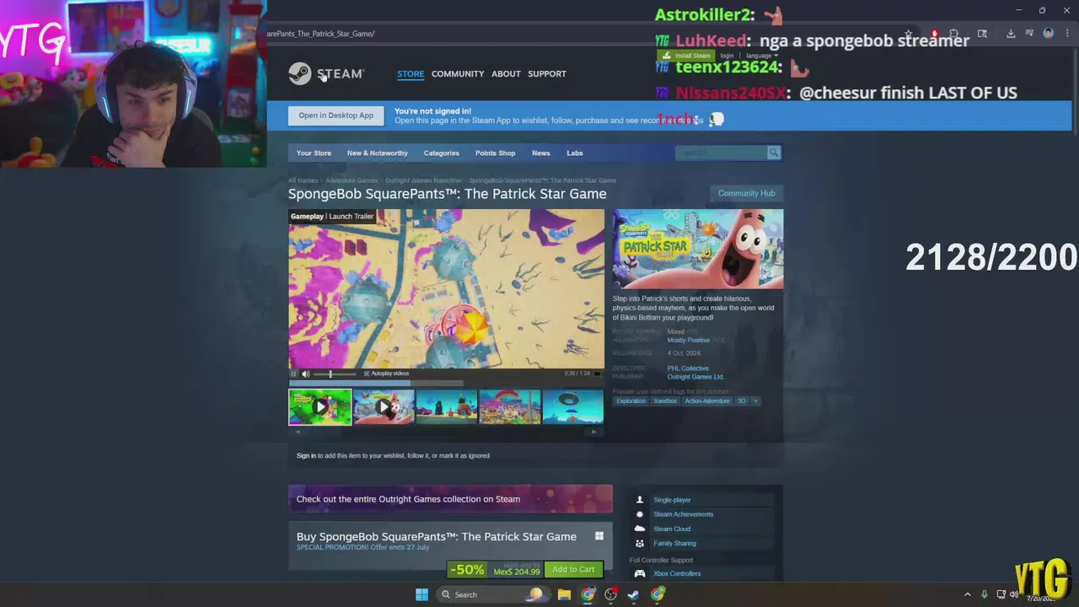Select the first trailer thumbnail

coord(320,407)
